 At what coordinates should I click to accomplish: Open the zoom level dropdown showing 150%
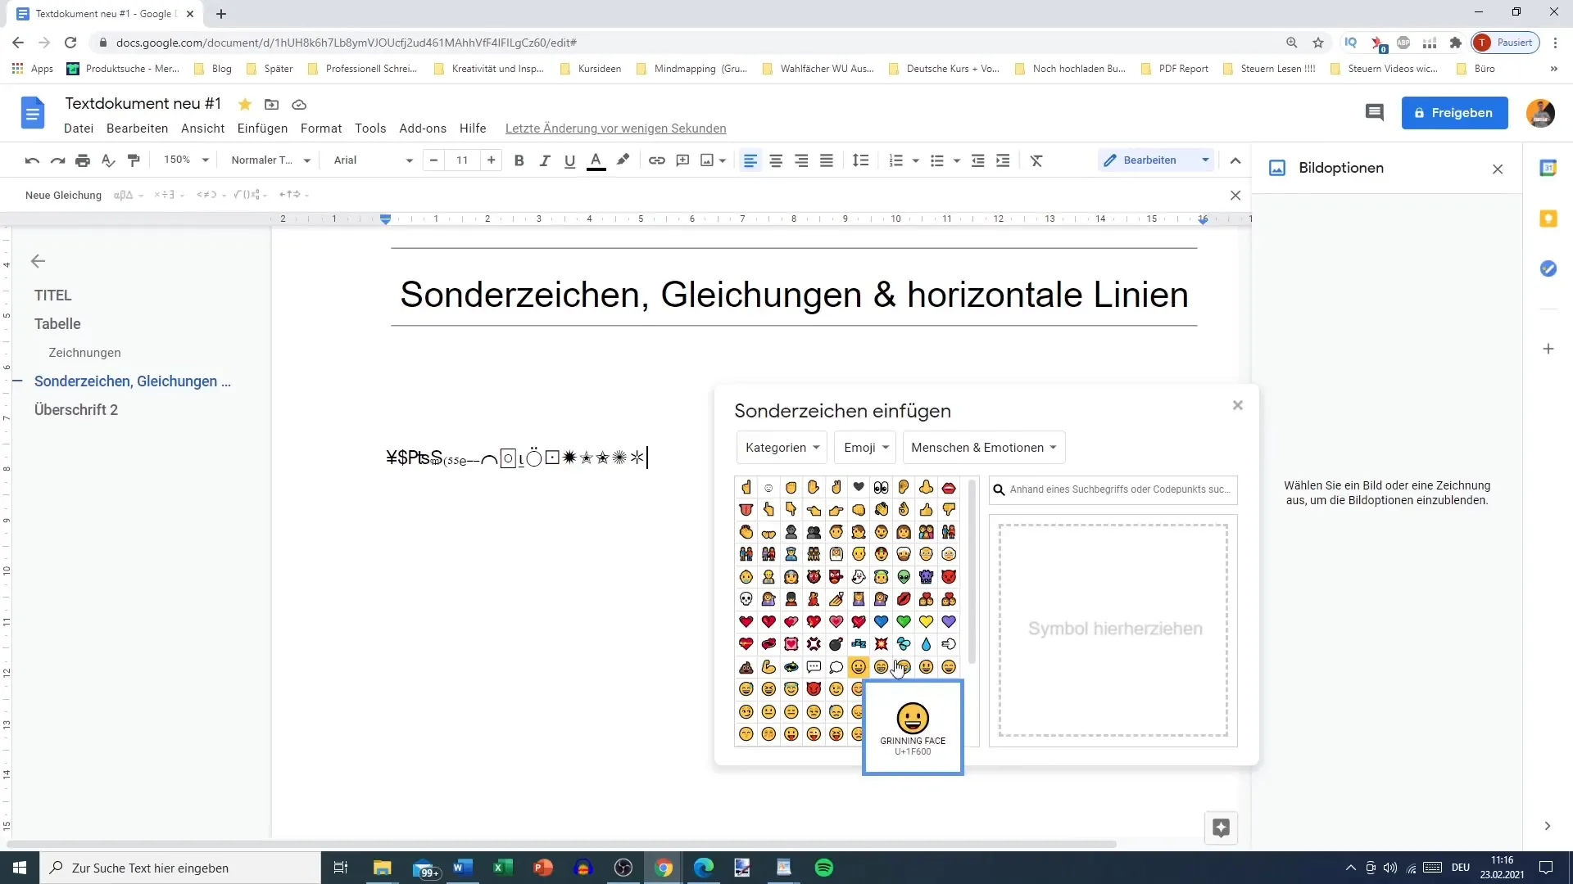186,160
